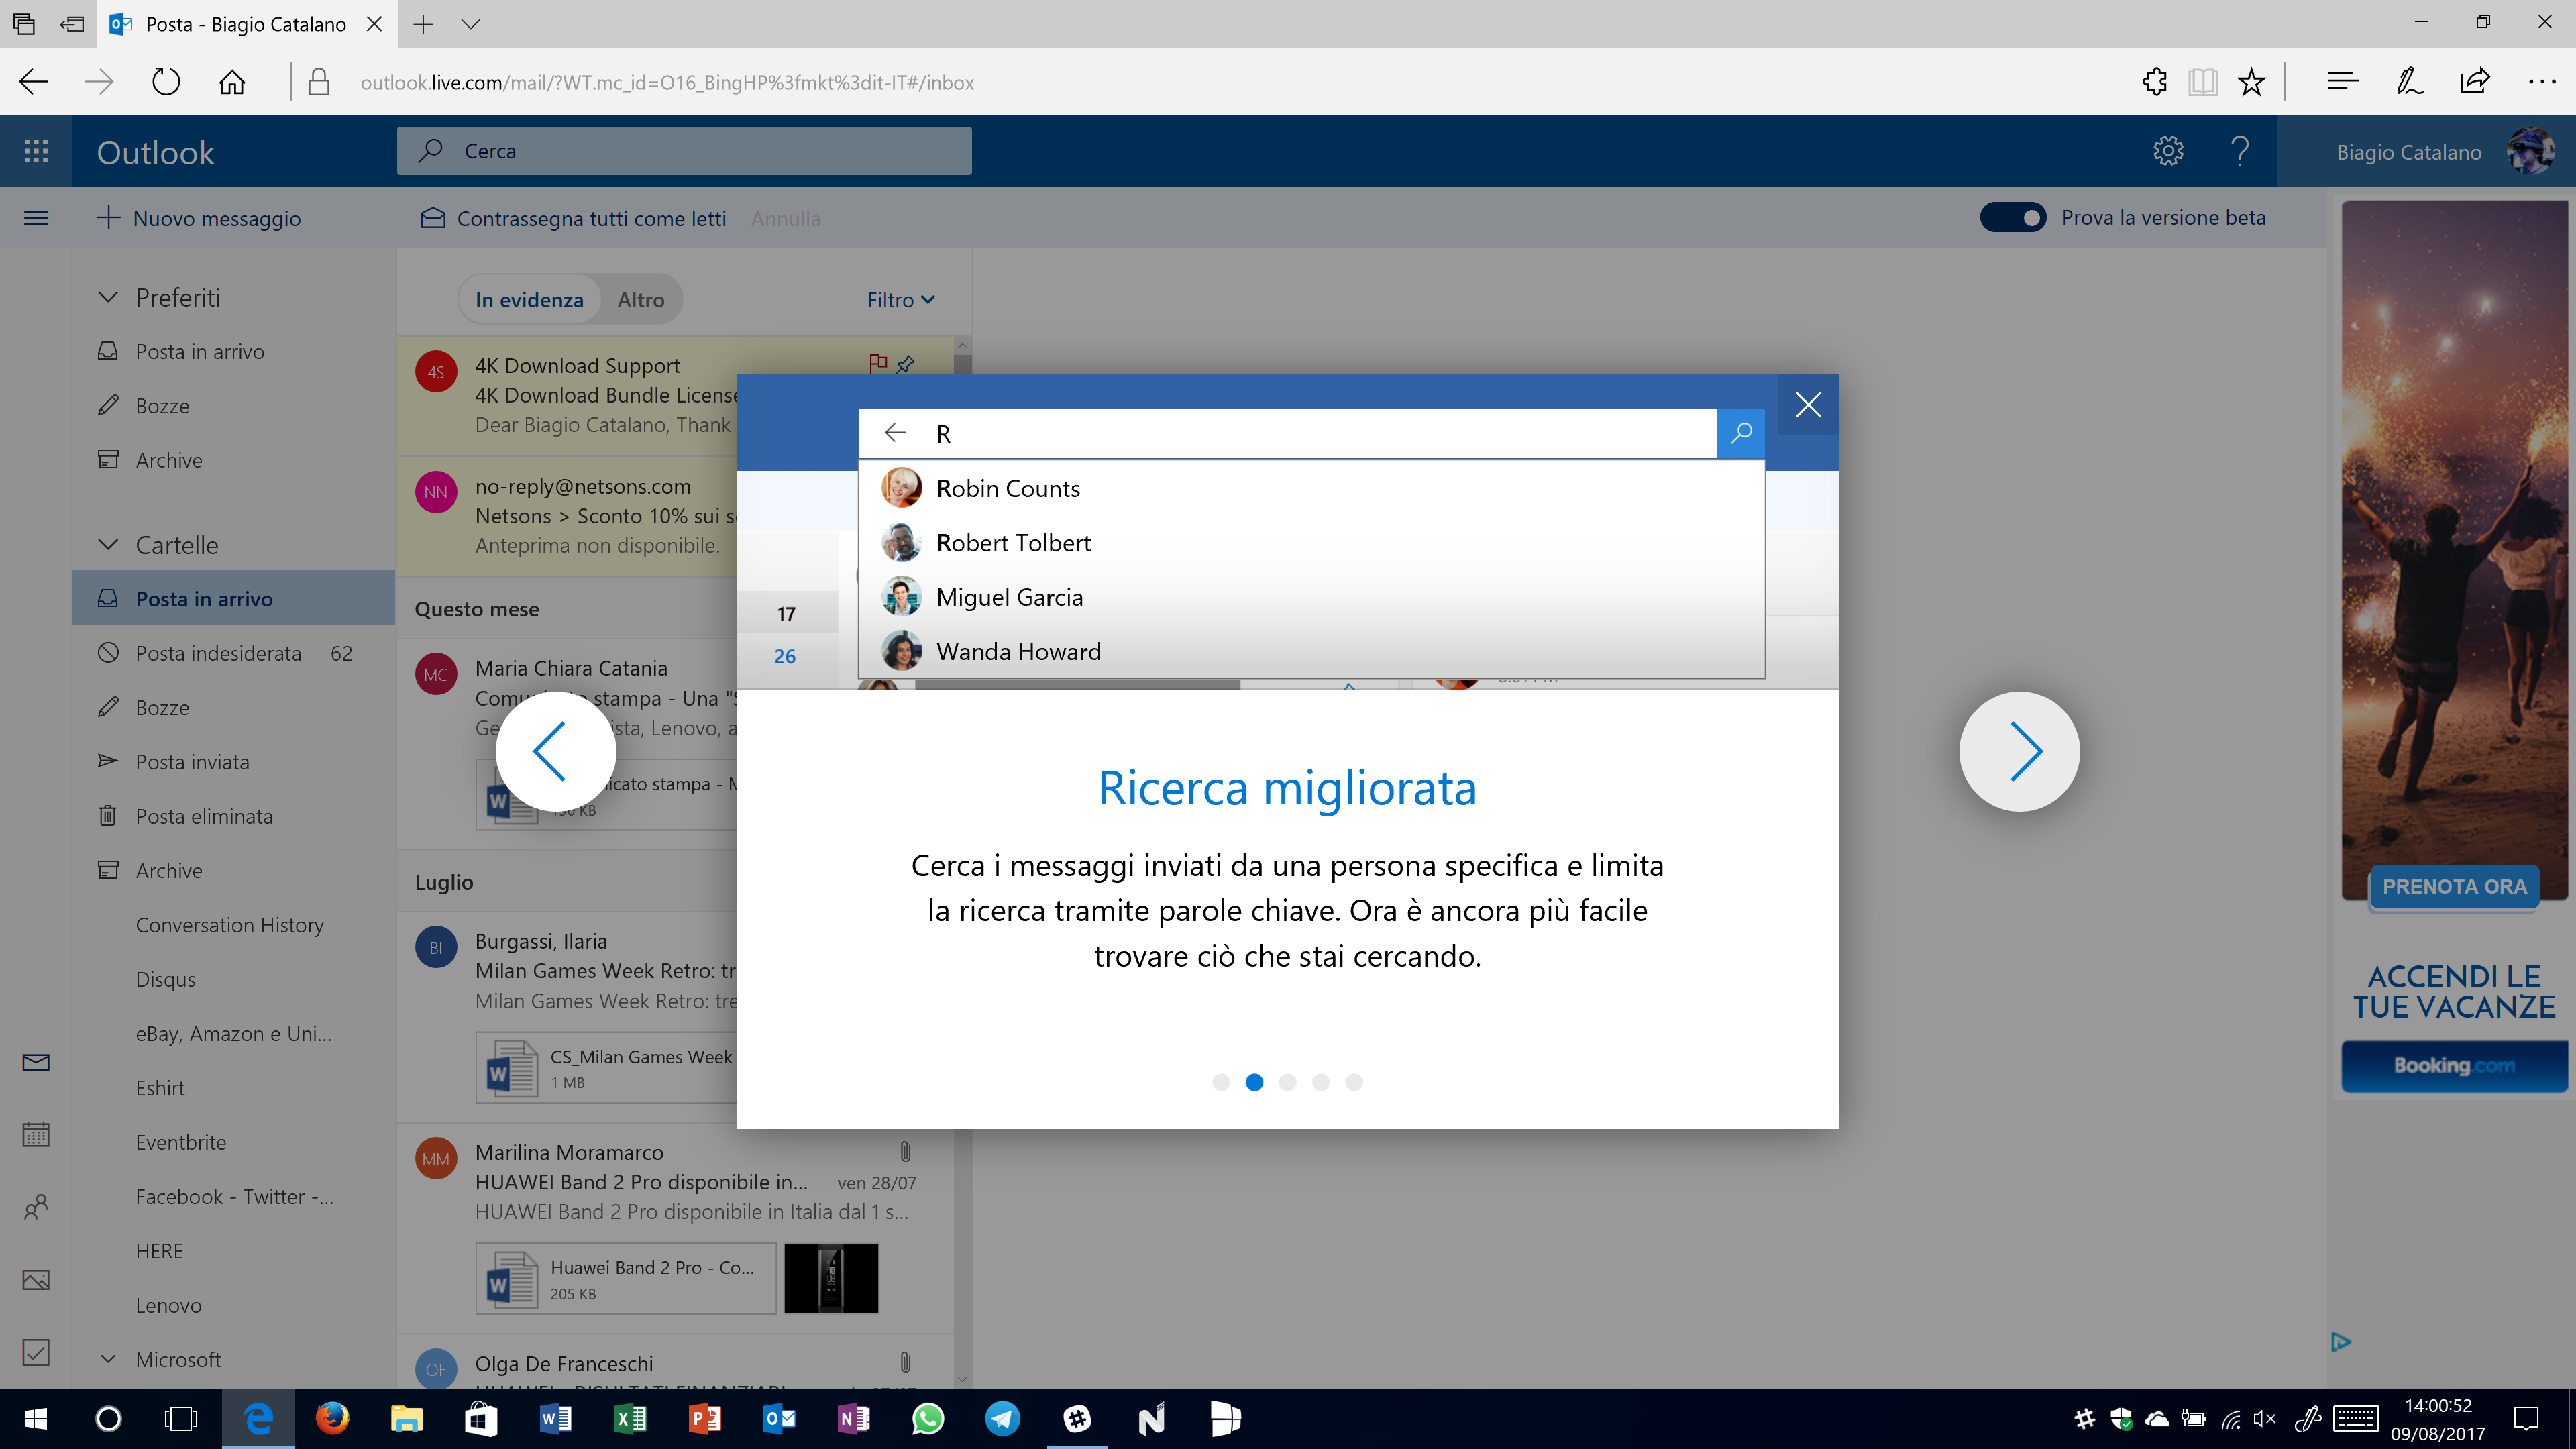Screen dimensions: 2576x1449
Task: Open Firefox from the taskbar
Action: 332,1418
